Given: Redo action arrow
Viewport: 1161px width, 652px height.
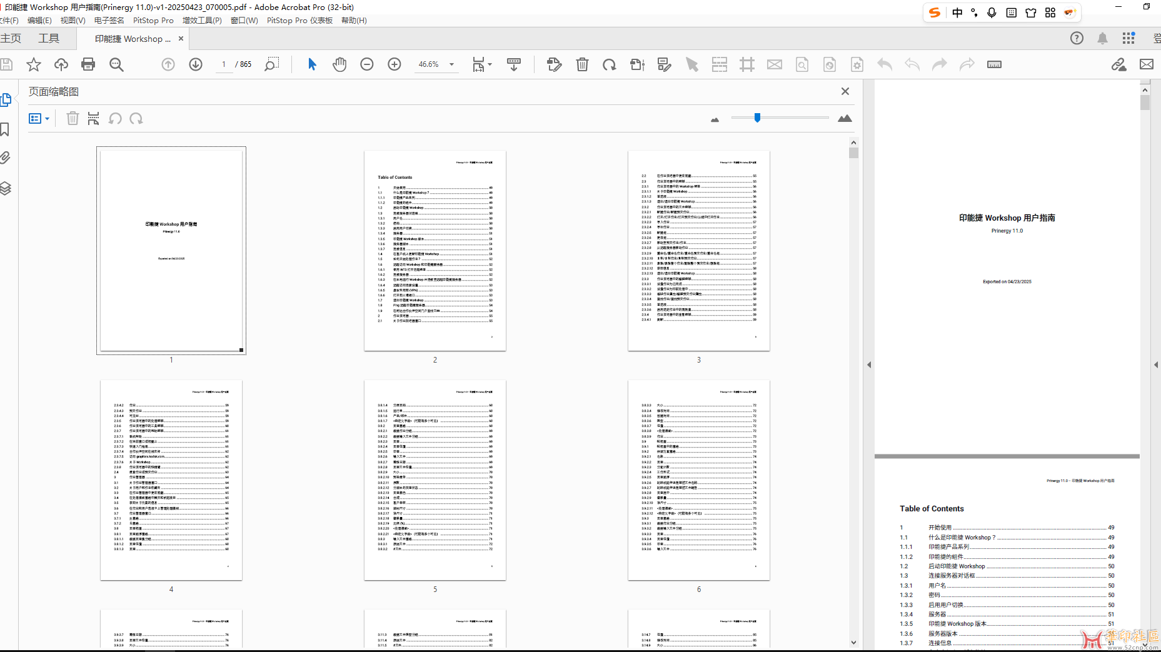Looking at the screenshot, I should point(940,64).
